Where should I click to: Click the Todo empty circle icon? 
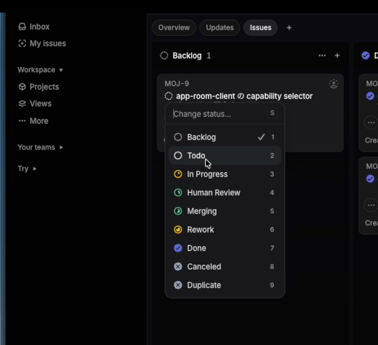(178, 155)
